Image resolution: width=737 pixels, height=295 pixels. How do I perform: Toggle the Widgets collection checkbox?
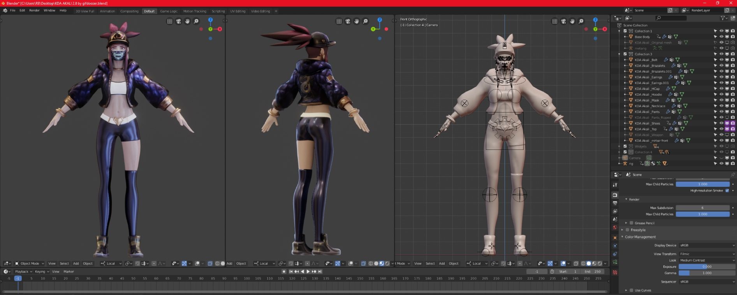click(x=625, y=146)
